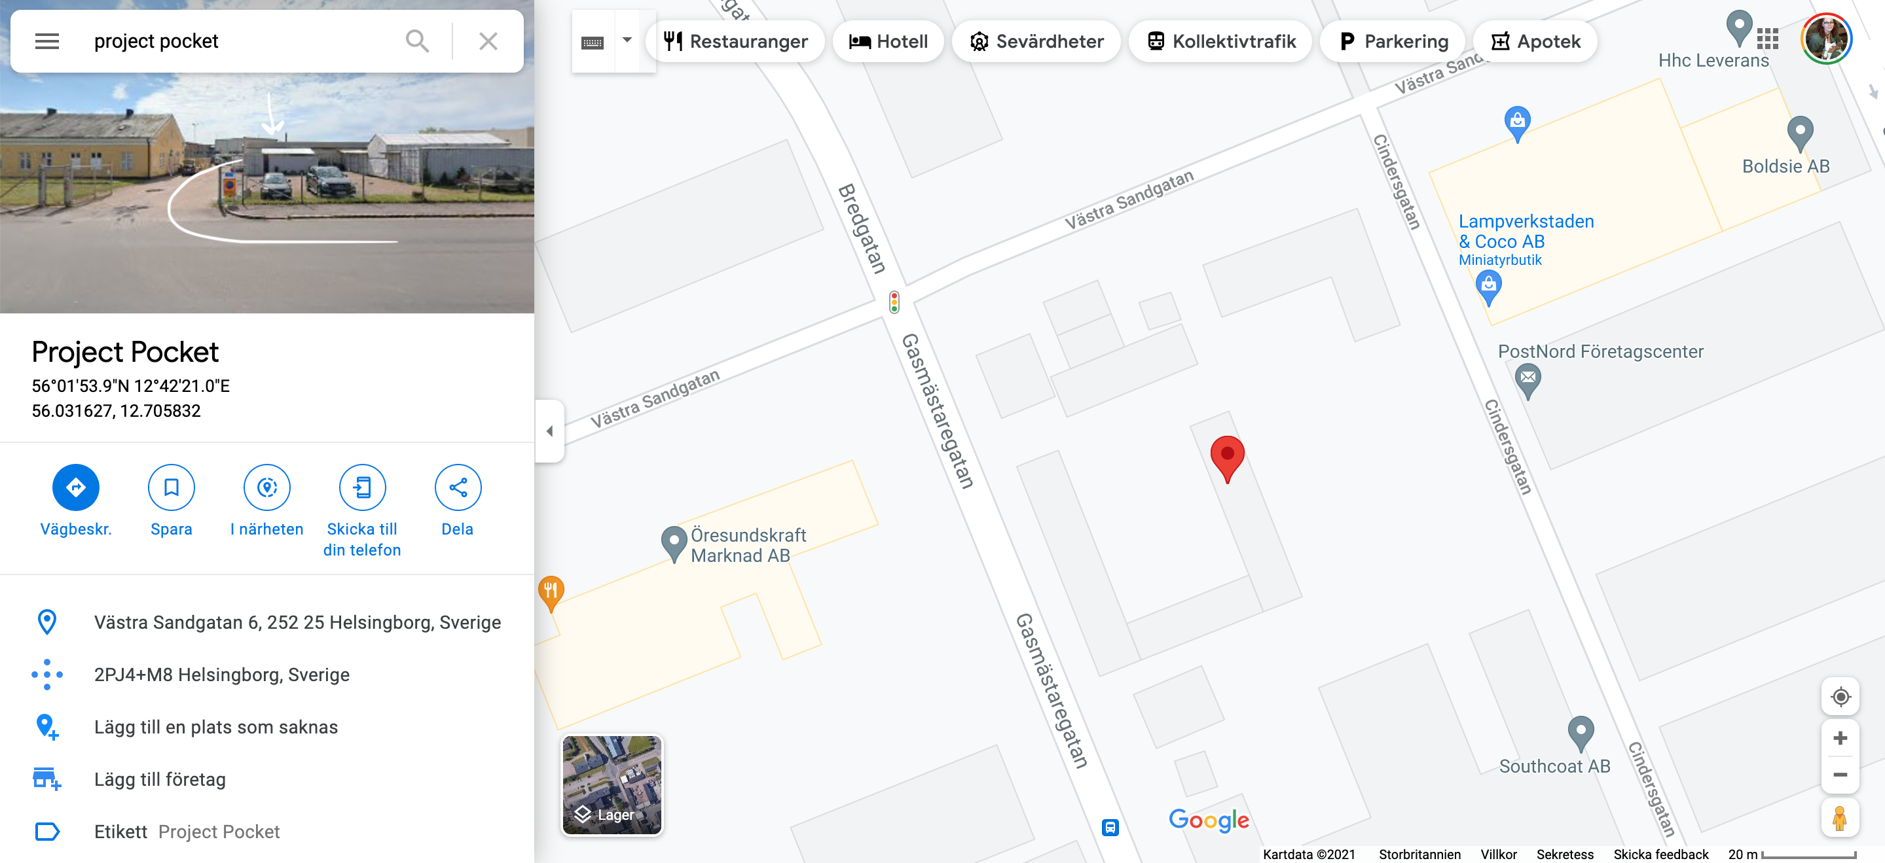This screenshot has height=863, width=1885.
Task: Click the search magnifier icon
Action: (417, 41)
